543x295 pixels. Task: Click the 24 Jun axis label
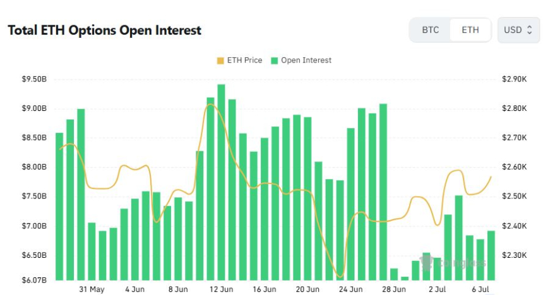click(351, 289)
